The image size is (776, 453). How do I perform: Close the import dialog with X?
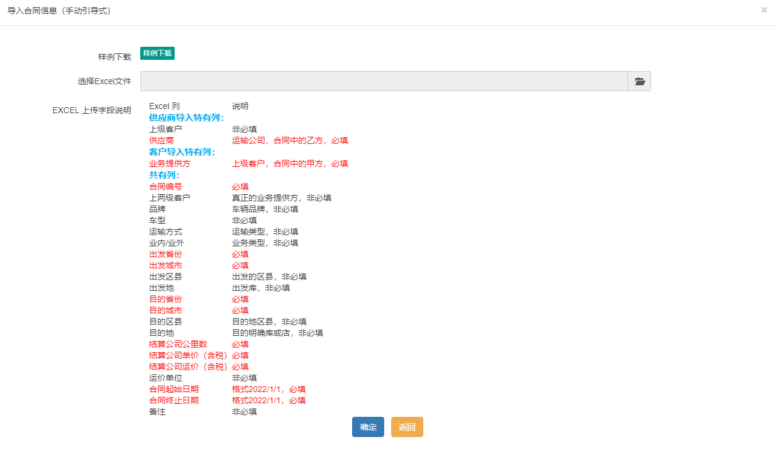tap(764, 10)
